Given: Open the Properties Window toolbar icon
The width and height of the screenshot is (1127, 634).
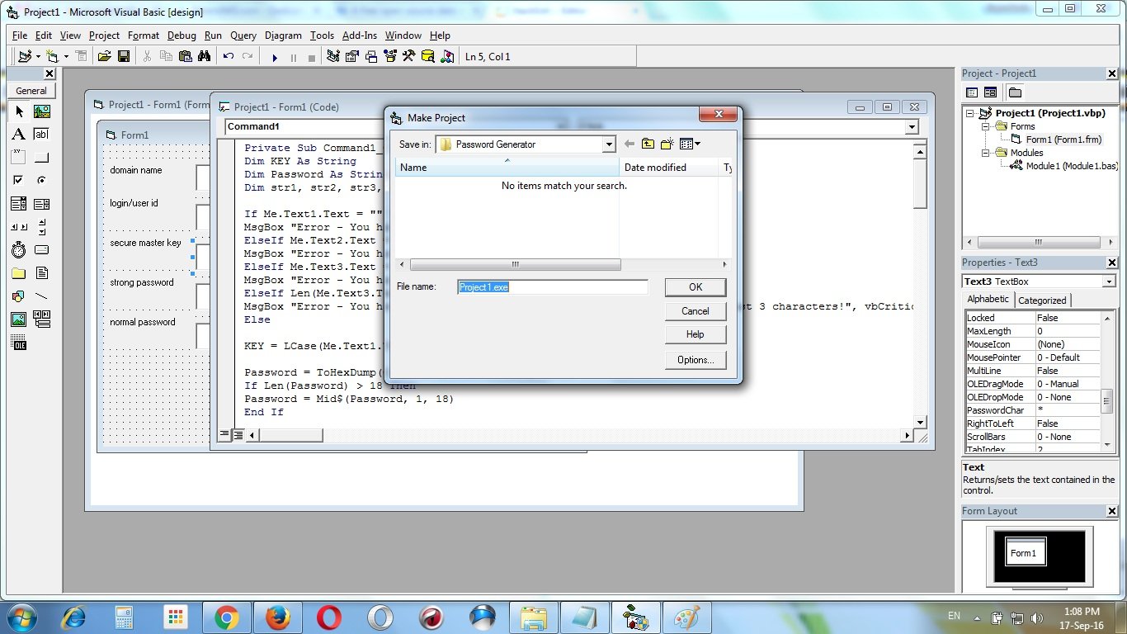Looking at the screenshot, I should tap(352, 56).
